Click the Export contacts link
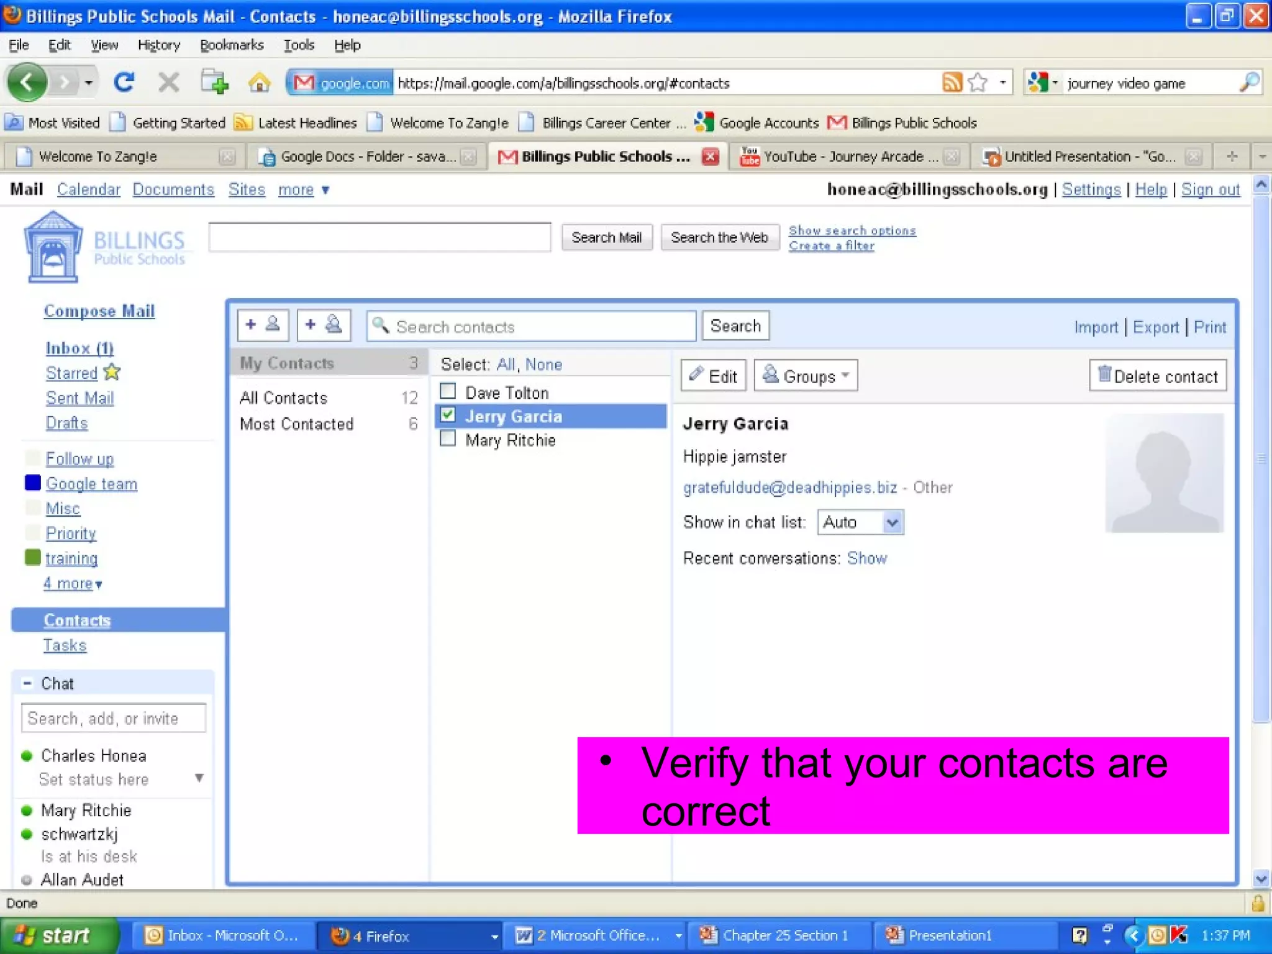Image resolution: width=1272 pixels, height=954 pixels. pyautogui.click(x=1155, y=327)
